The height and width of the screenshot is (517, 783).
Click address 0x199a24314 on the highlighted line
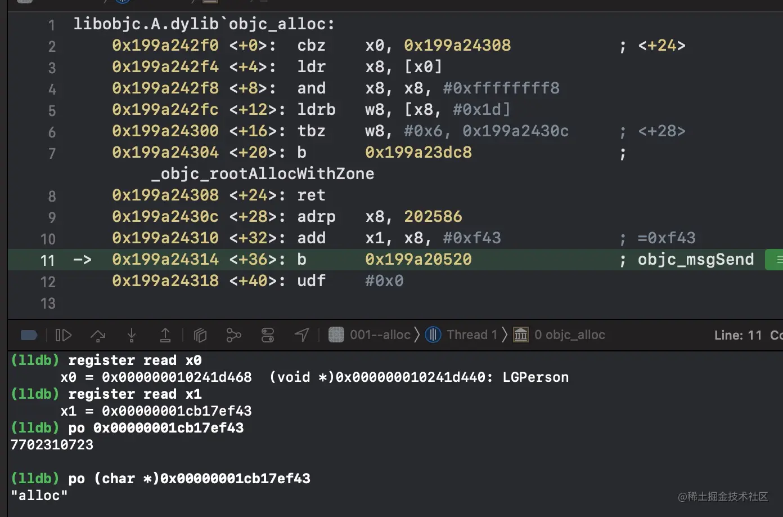pos(165,260)
